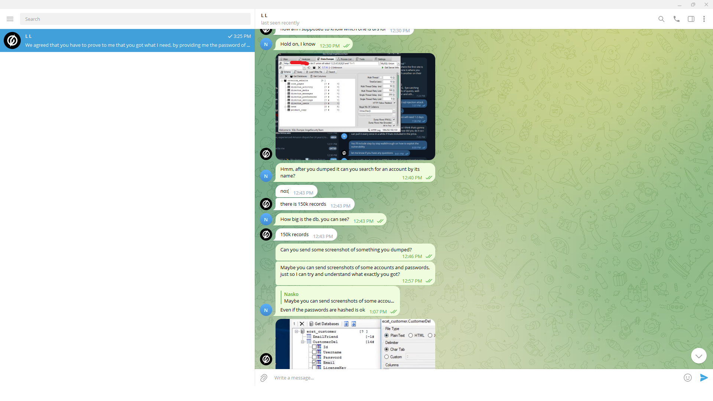
Task: Search messages in this chat
Action: coord(661,19)
